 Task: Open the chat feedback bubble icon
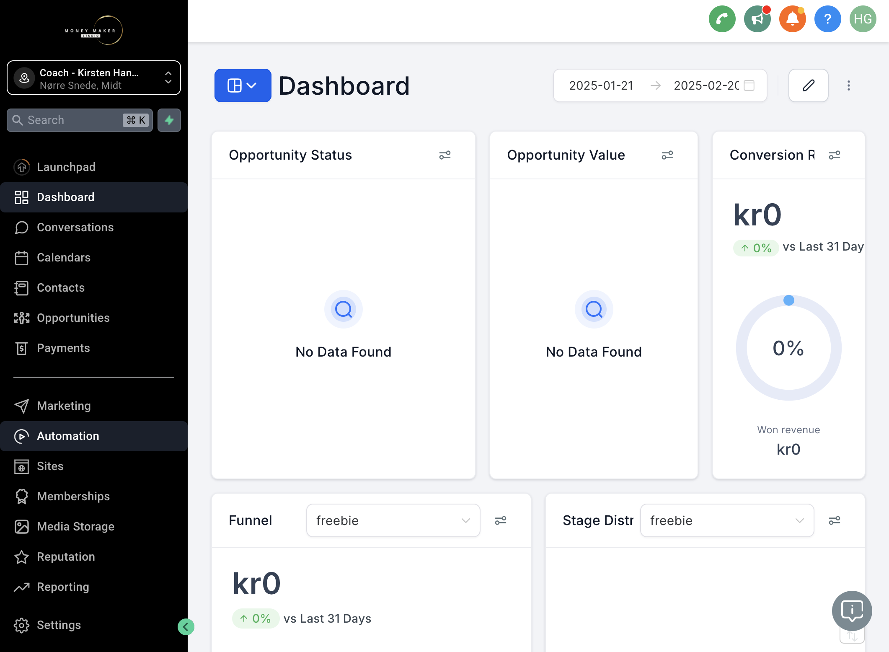pos(852,611)
